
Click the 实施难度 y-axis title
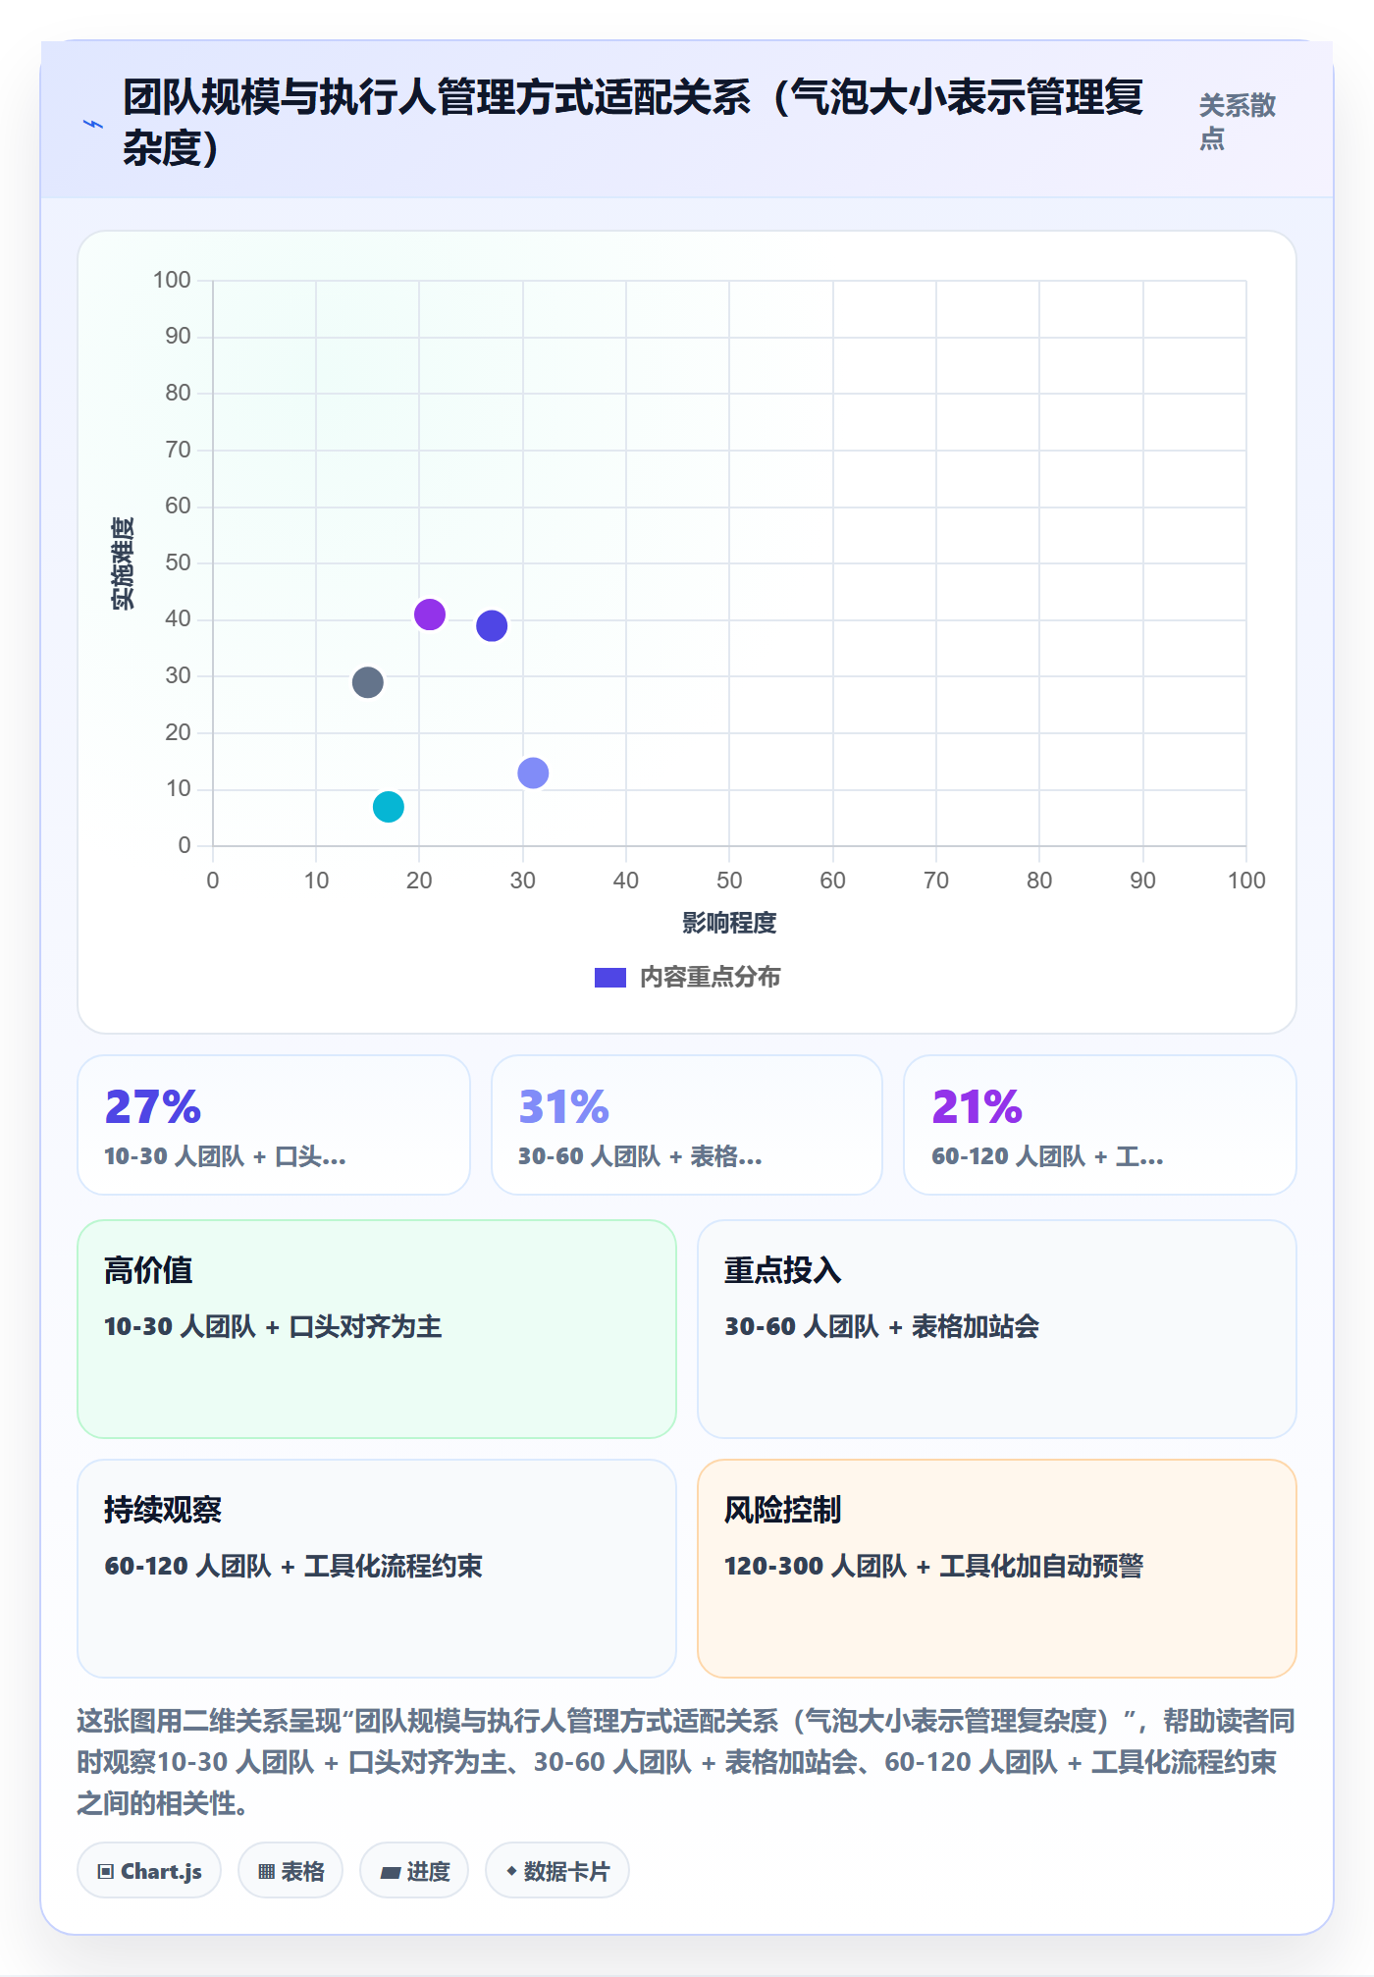(x=123, y=563)
